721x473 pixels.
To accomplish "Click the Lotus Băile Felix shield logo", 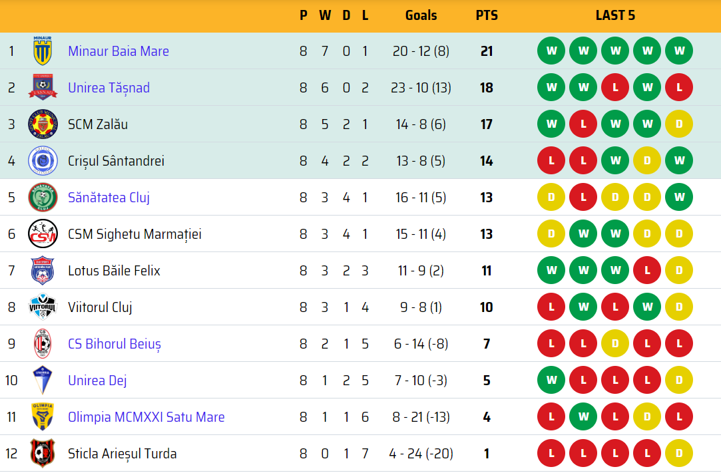I will (x=43, y=271).
